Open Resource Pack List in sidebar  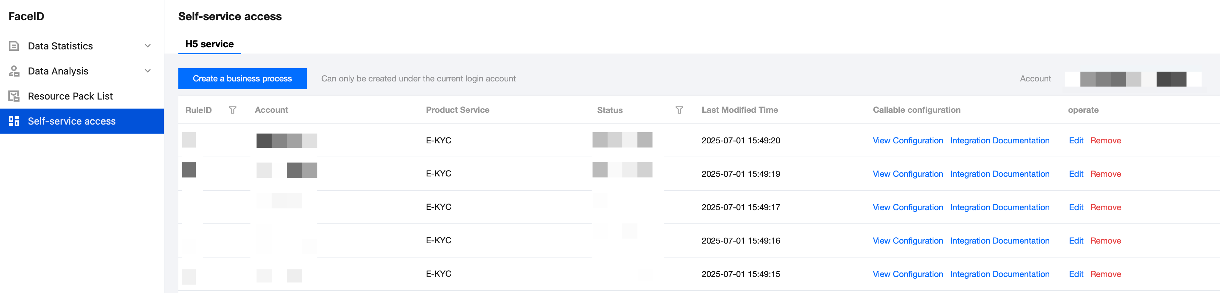coord(70,96)
